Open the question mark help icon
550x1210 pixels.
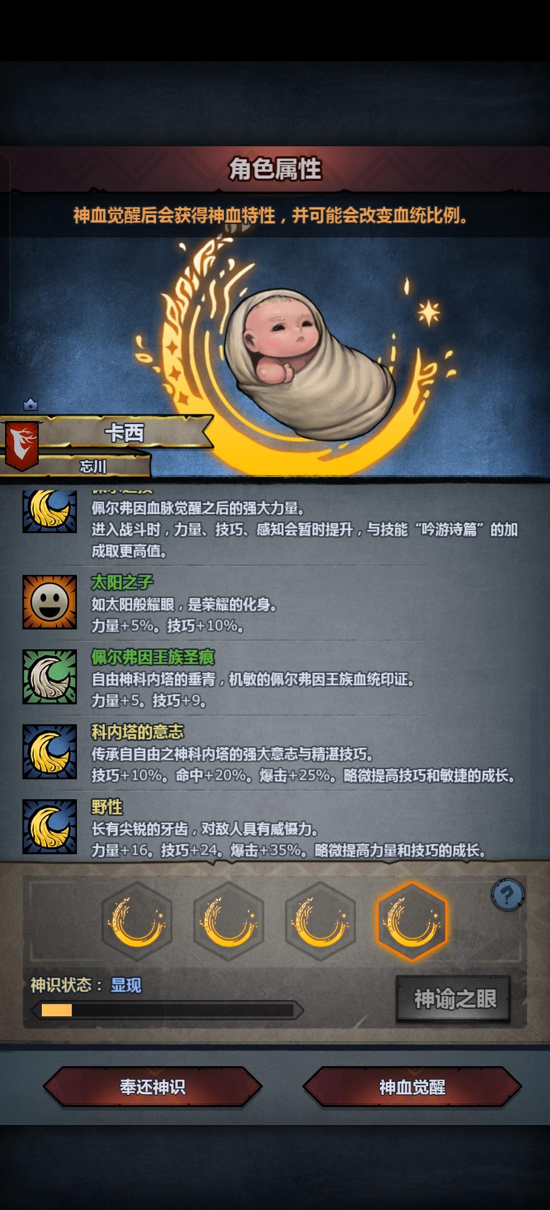click(508, 895)
